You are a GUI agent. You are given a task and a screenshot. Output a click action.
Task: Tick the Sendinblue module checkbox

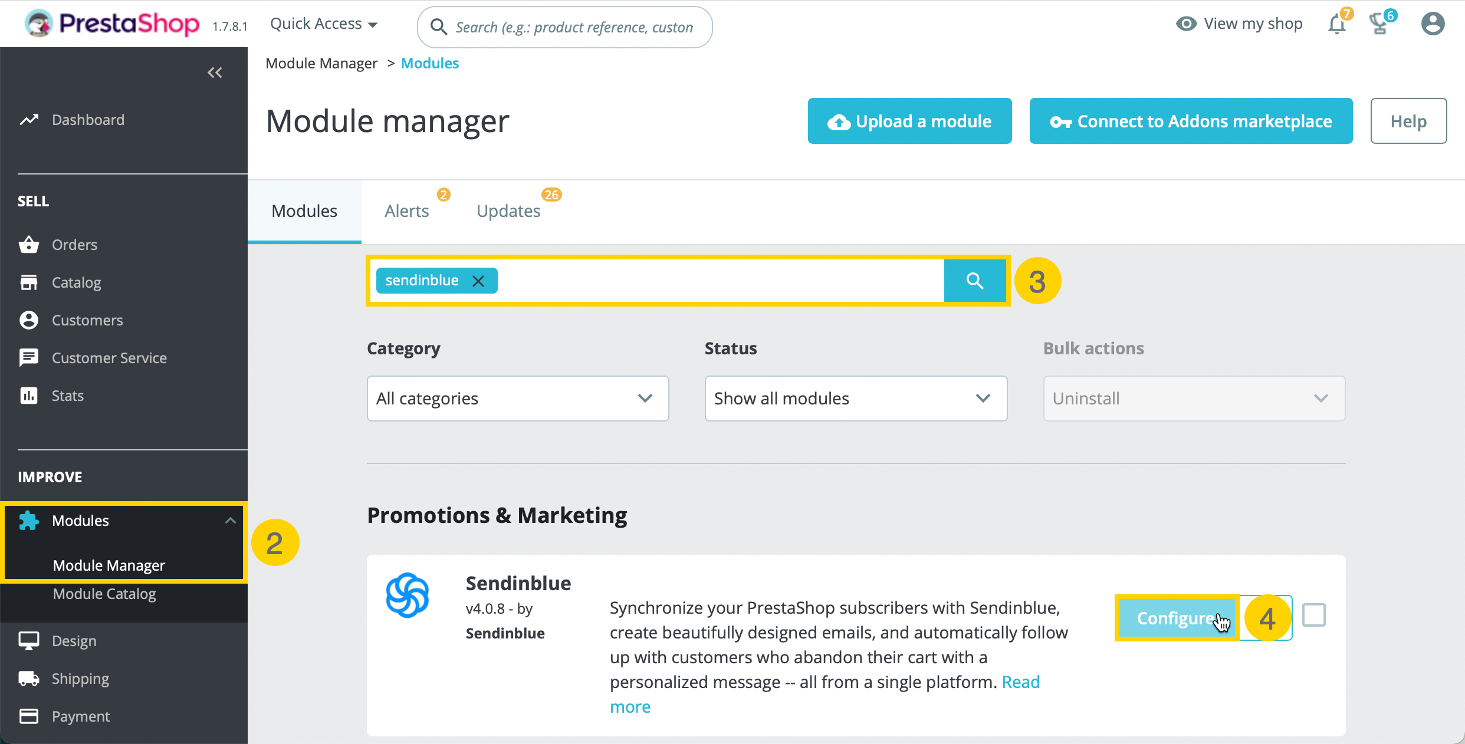(x=1315, y=615)
